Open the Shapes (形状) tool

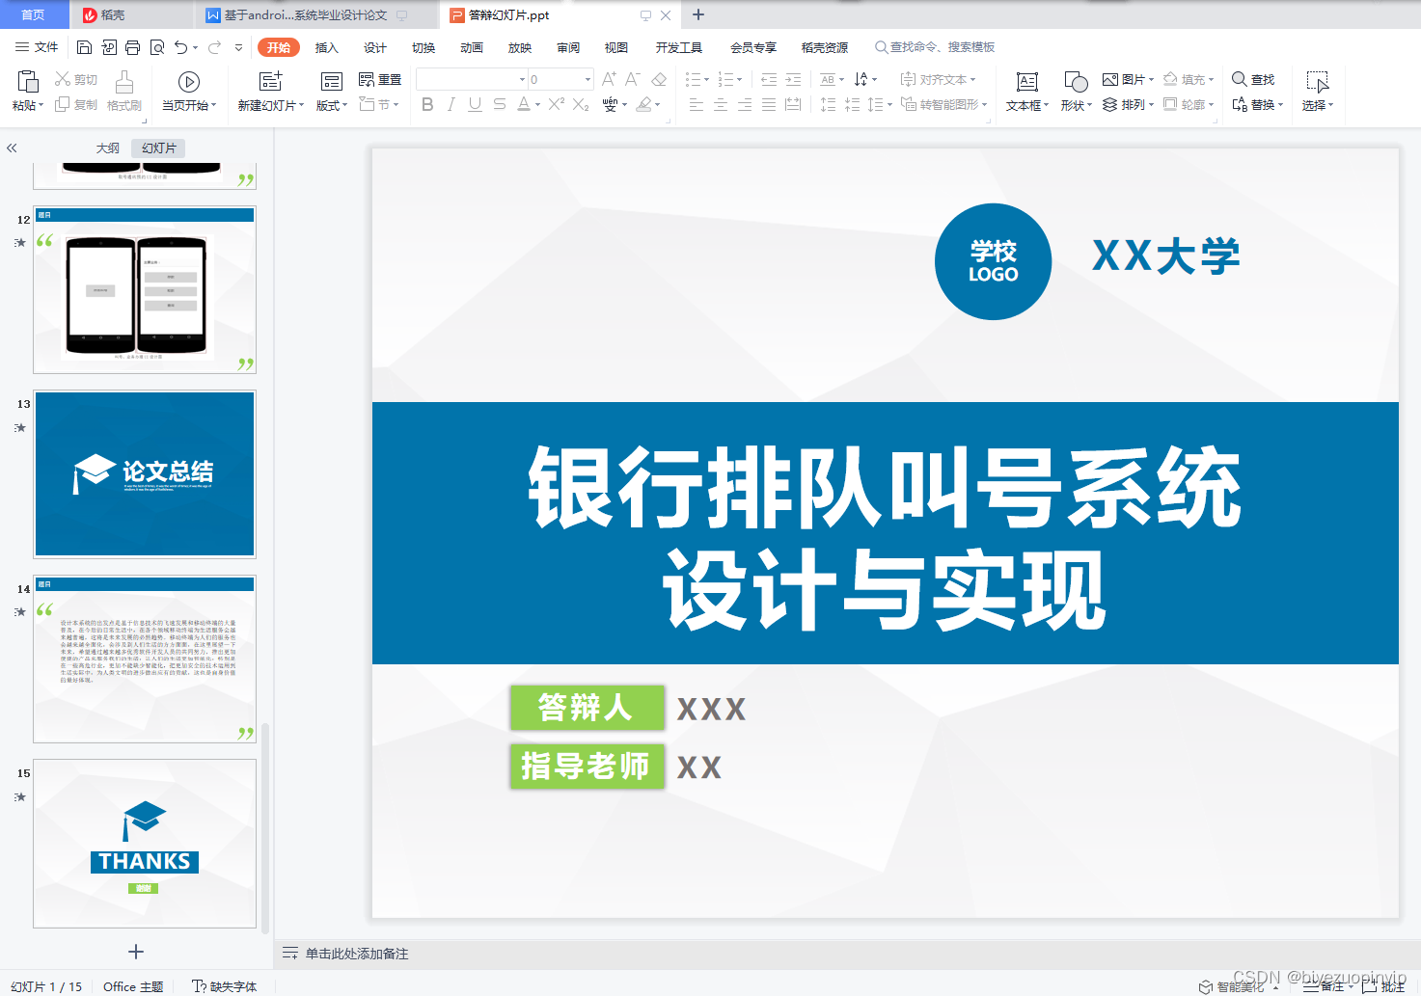pyautogui.click(x=1076, y=92)
